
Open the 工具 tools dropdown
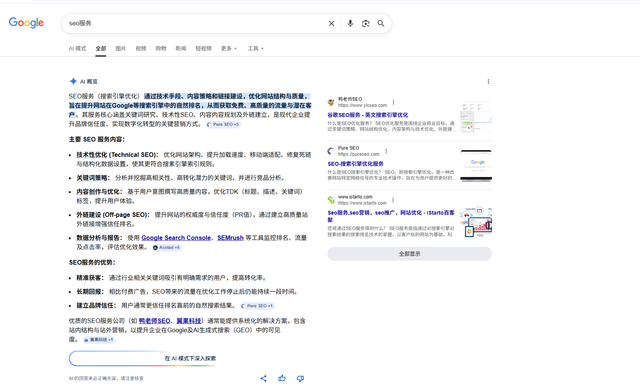(255, 48)
